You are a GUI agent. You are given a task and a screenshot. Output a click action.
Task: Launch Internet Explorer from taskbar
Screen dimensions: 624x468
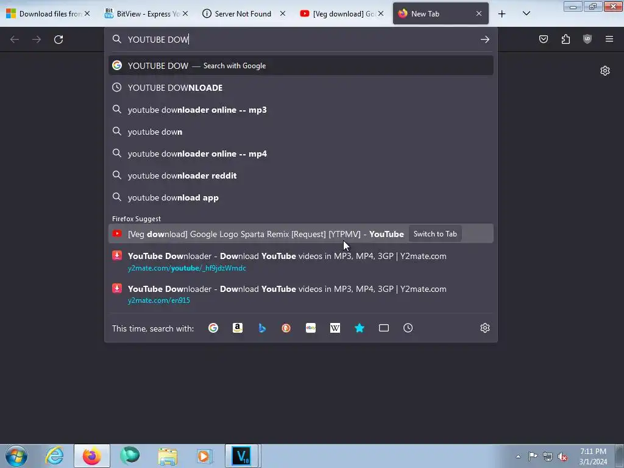pyautogui.click(x=54, y=456)
